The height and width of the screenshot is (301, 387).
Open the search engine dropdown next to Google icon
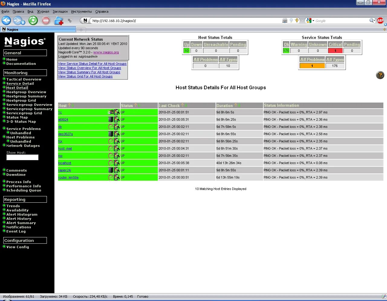click(x=313, y=21)
